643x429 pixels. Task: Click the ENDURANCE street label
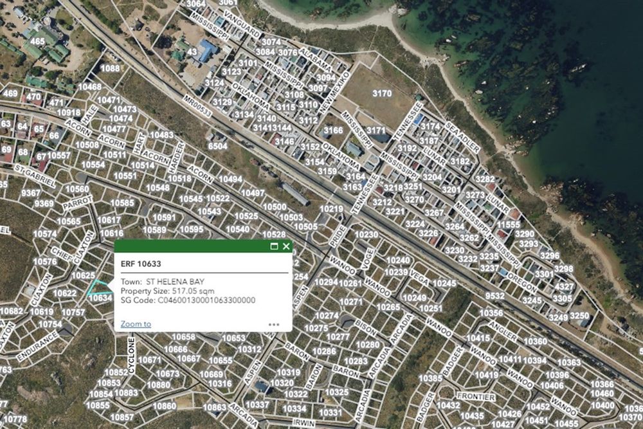[37, 347]
